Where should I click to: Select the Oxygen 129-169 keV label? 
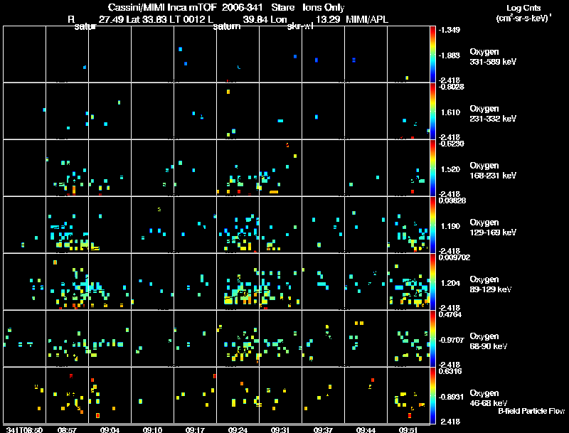pos(493,228)
